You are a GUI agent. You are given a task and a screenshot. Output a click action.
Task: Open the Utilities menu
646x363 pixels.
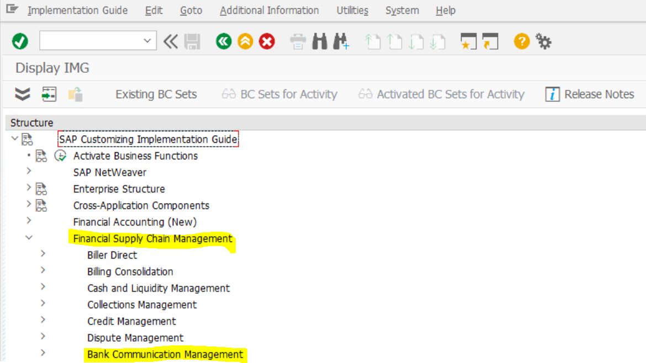[x=352, y=10]
